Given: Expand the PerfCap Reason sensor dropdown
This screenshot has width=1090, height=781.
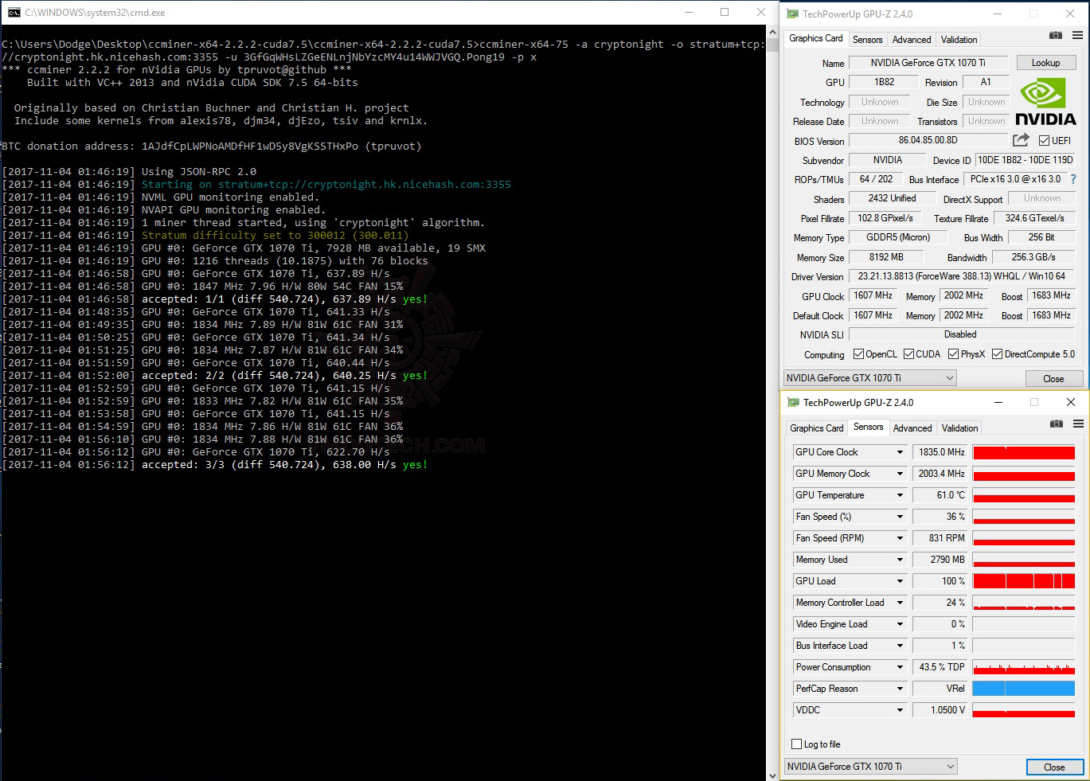Looking at the screenshot, I should tap(901, 689).
